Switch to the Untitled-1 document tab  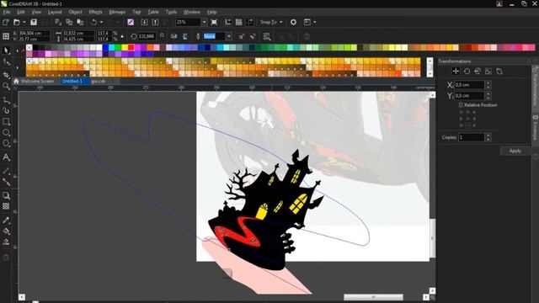coord(72,81)
